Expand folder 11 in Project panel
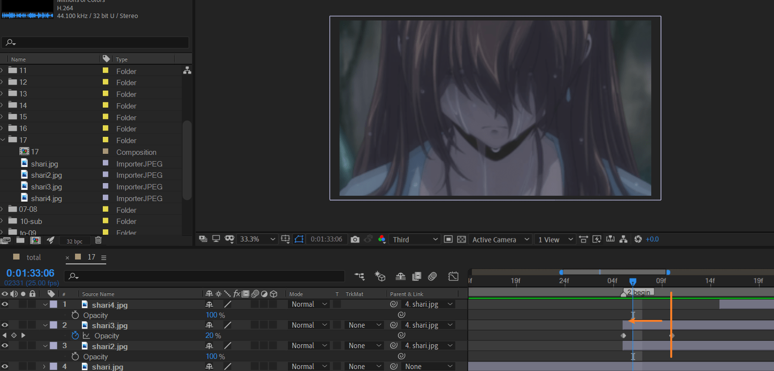This screenshot has height=371, width=774. (x=2, y=70)
